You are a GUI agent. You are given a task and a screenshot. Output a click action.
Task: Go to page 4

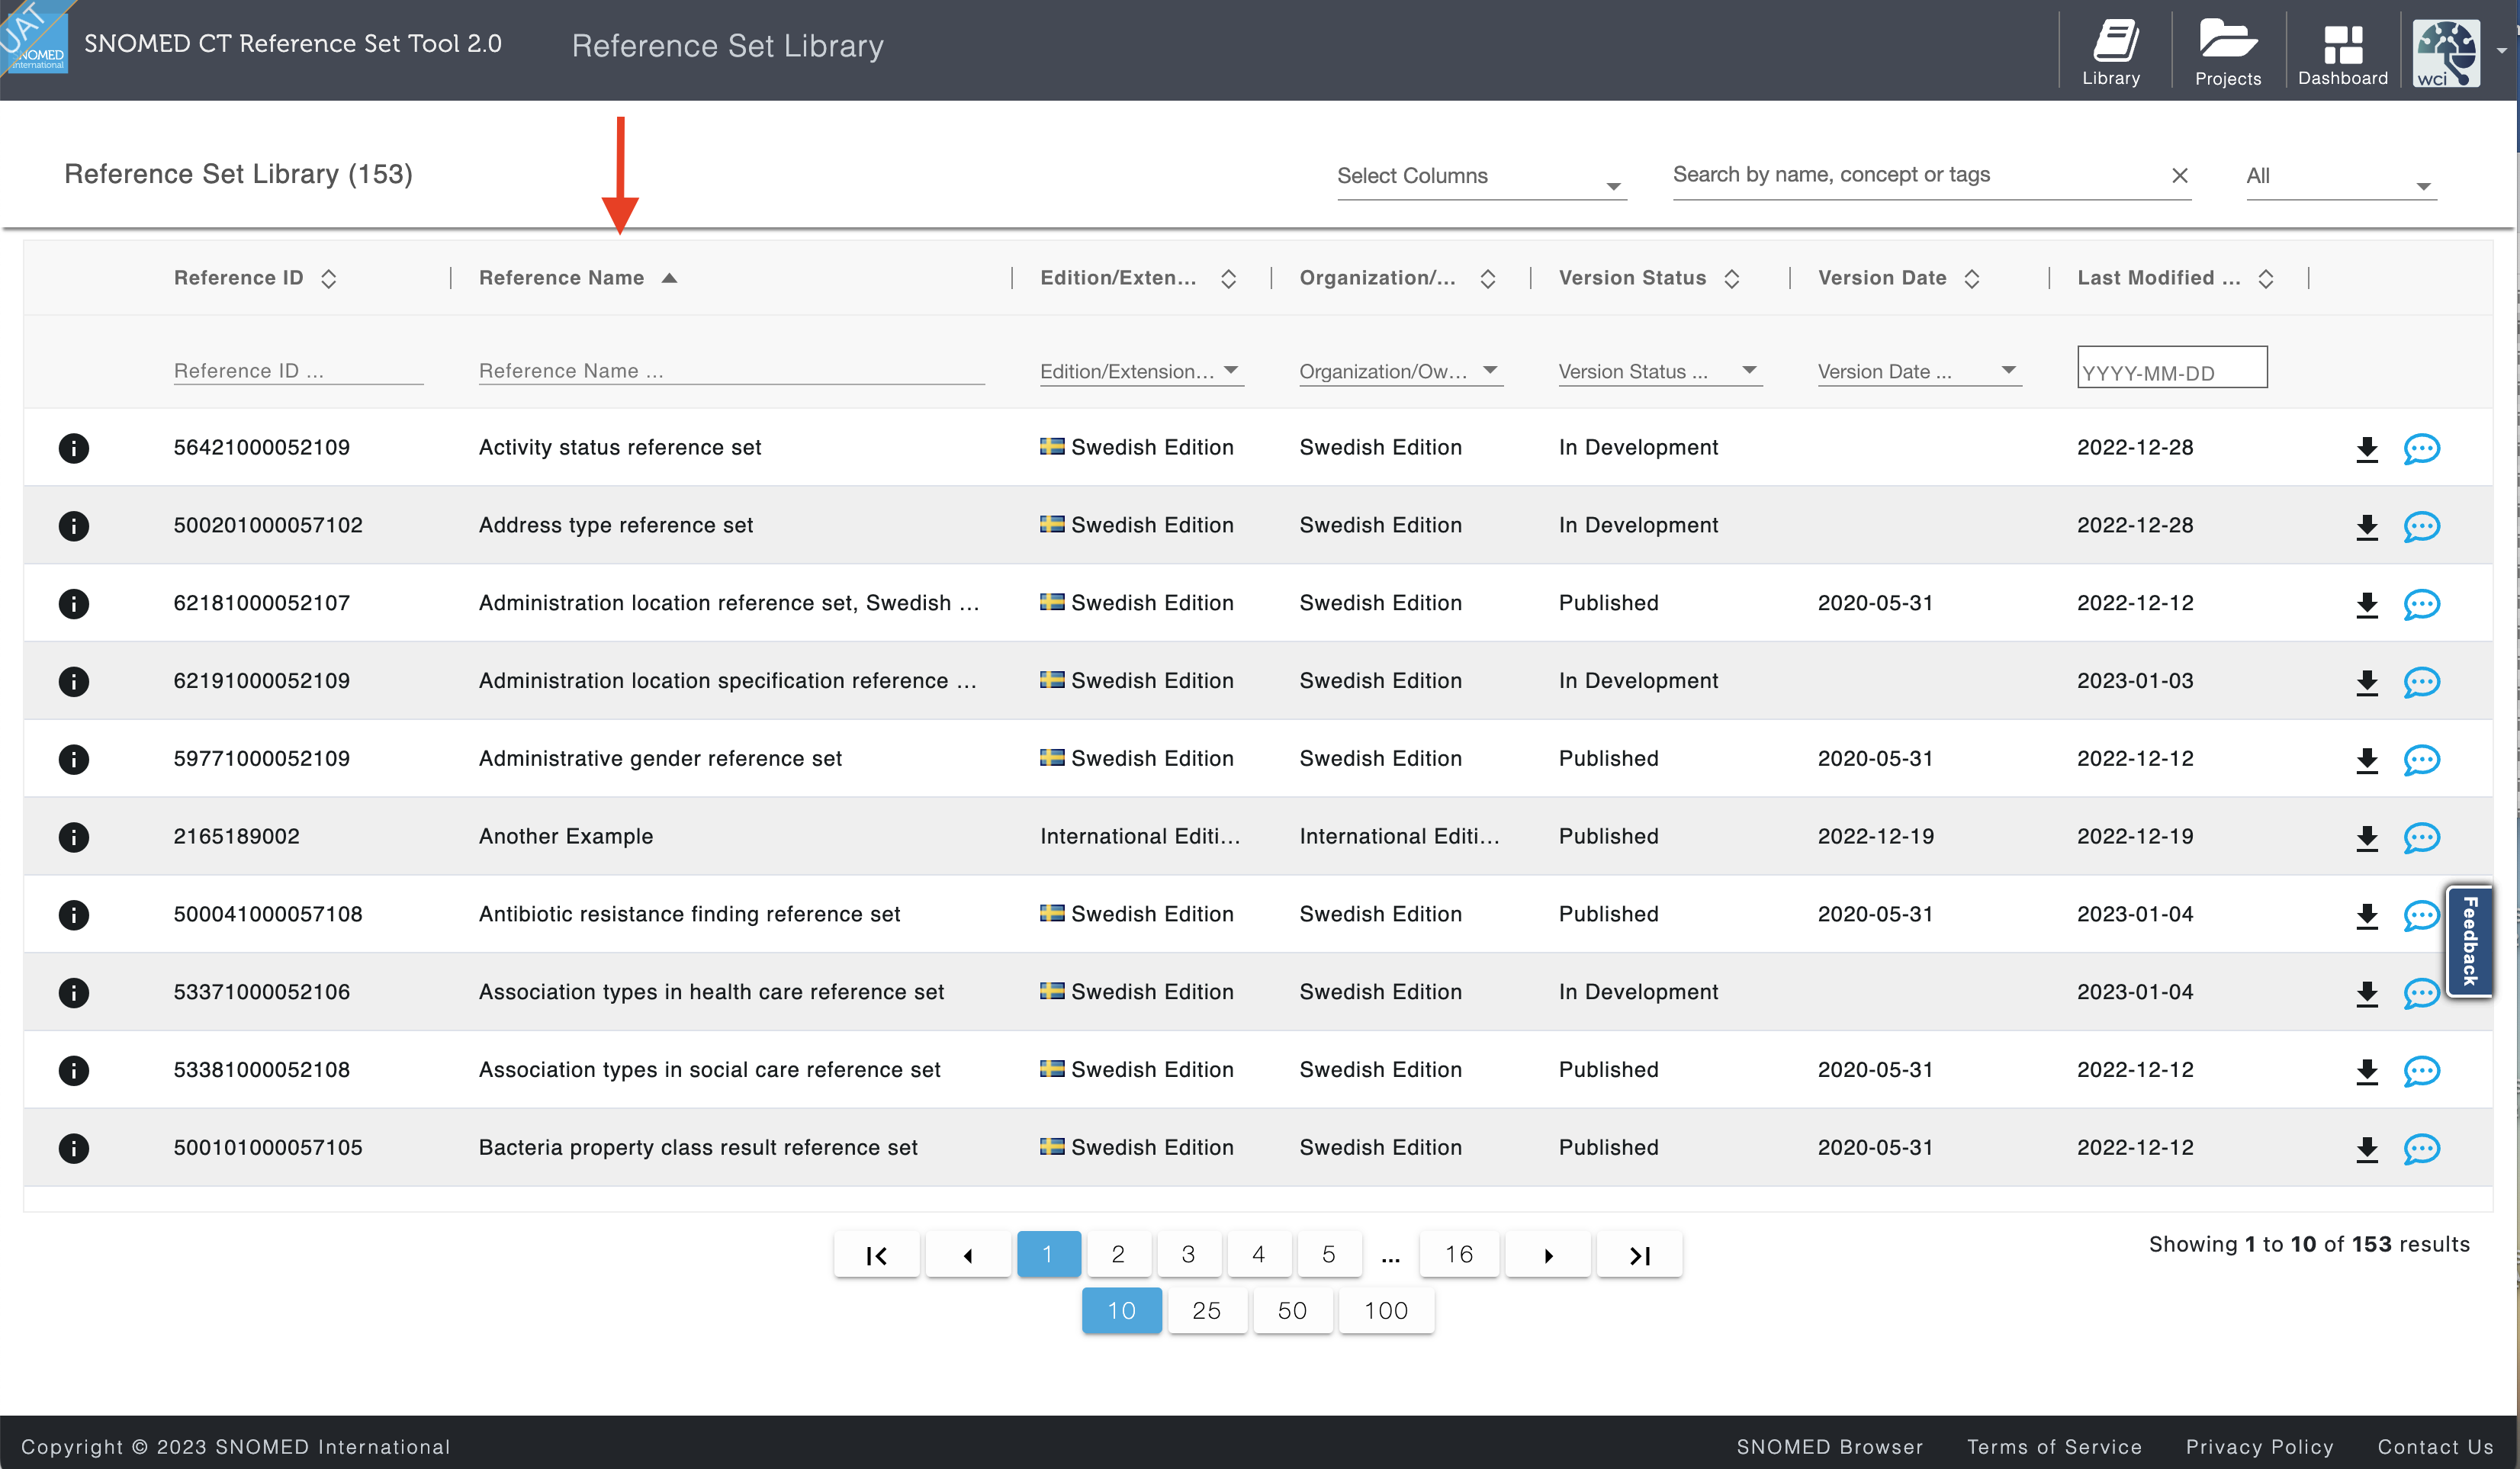[x=1258, y=1254]
